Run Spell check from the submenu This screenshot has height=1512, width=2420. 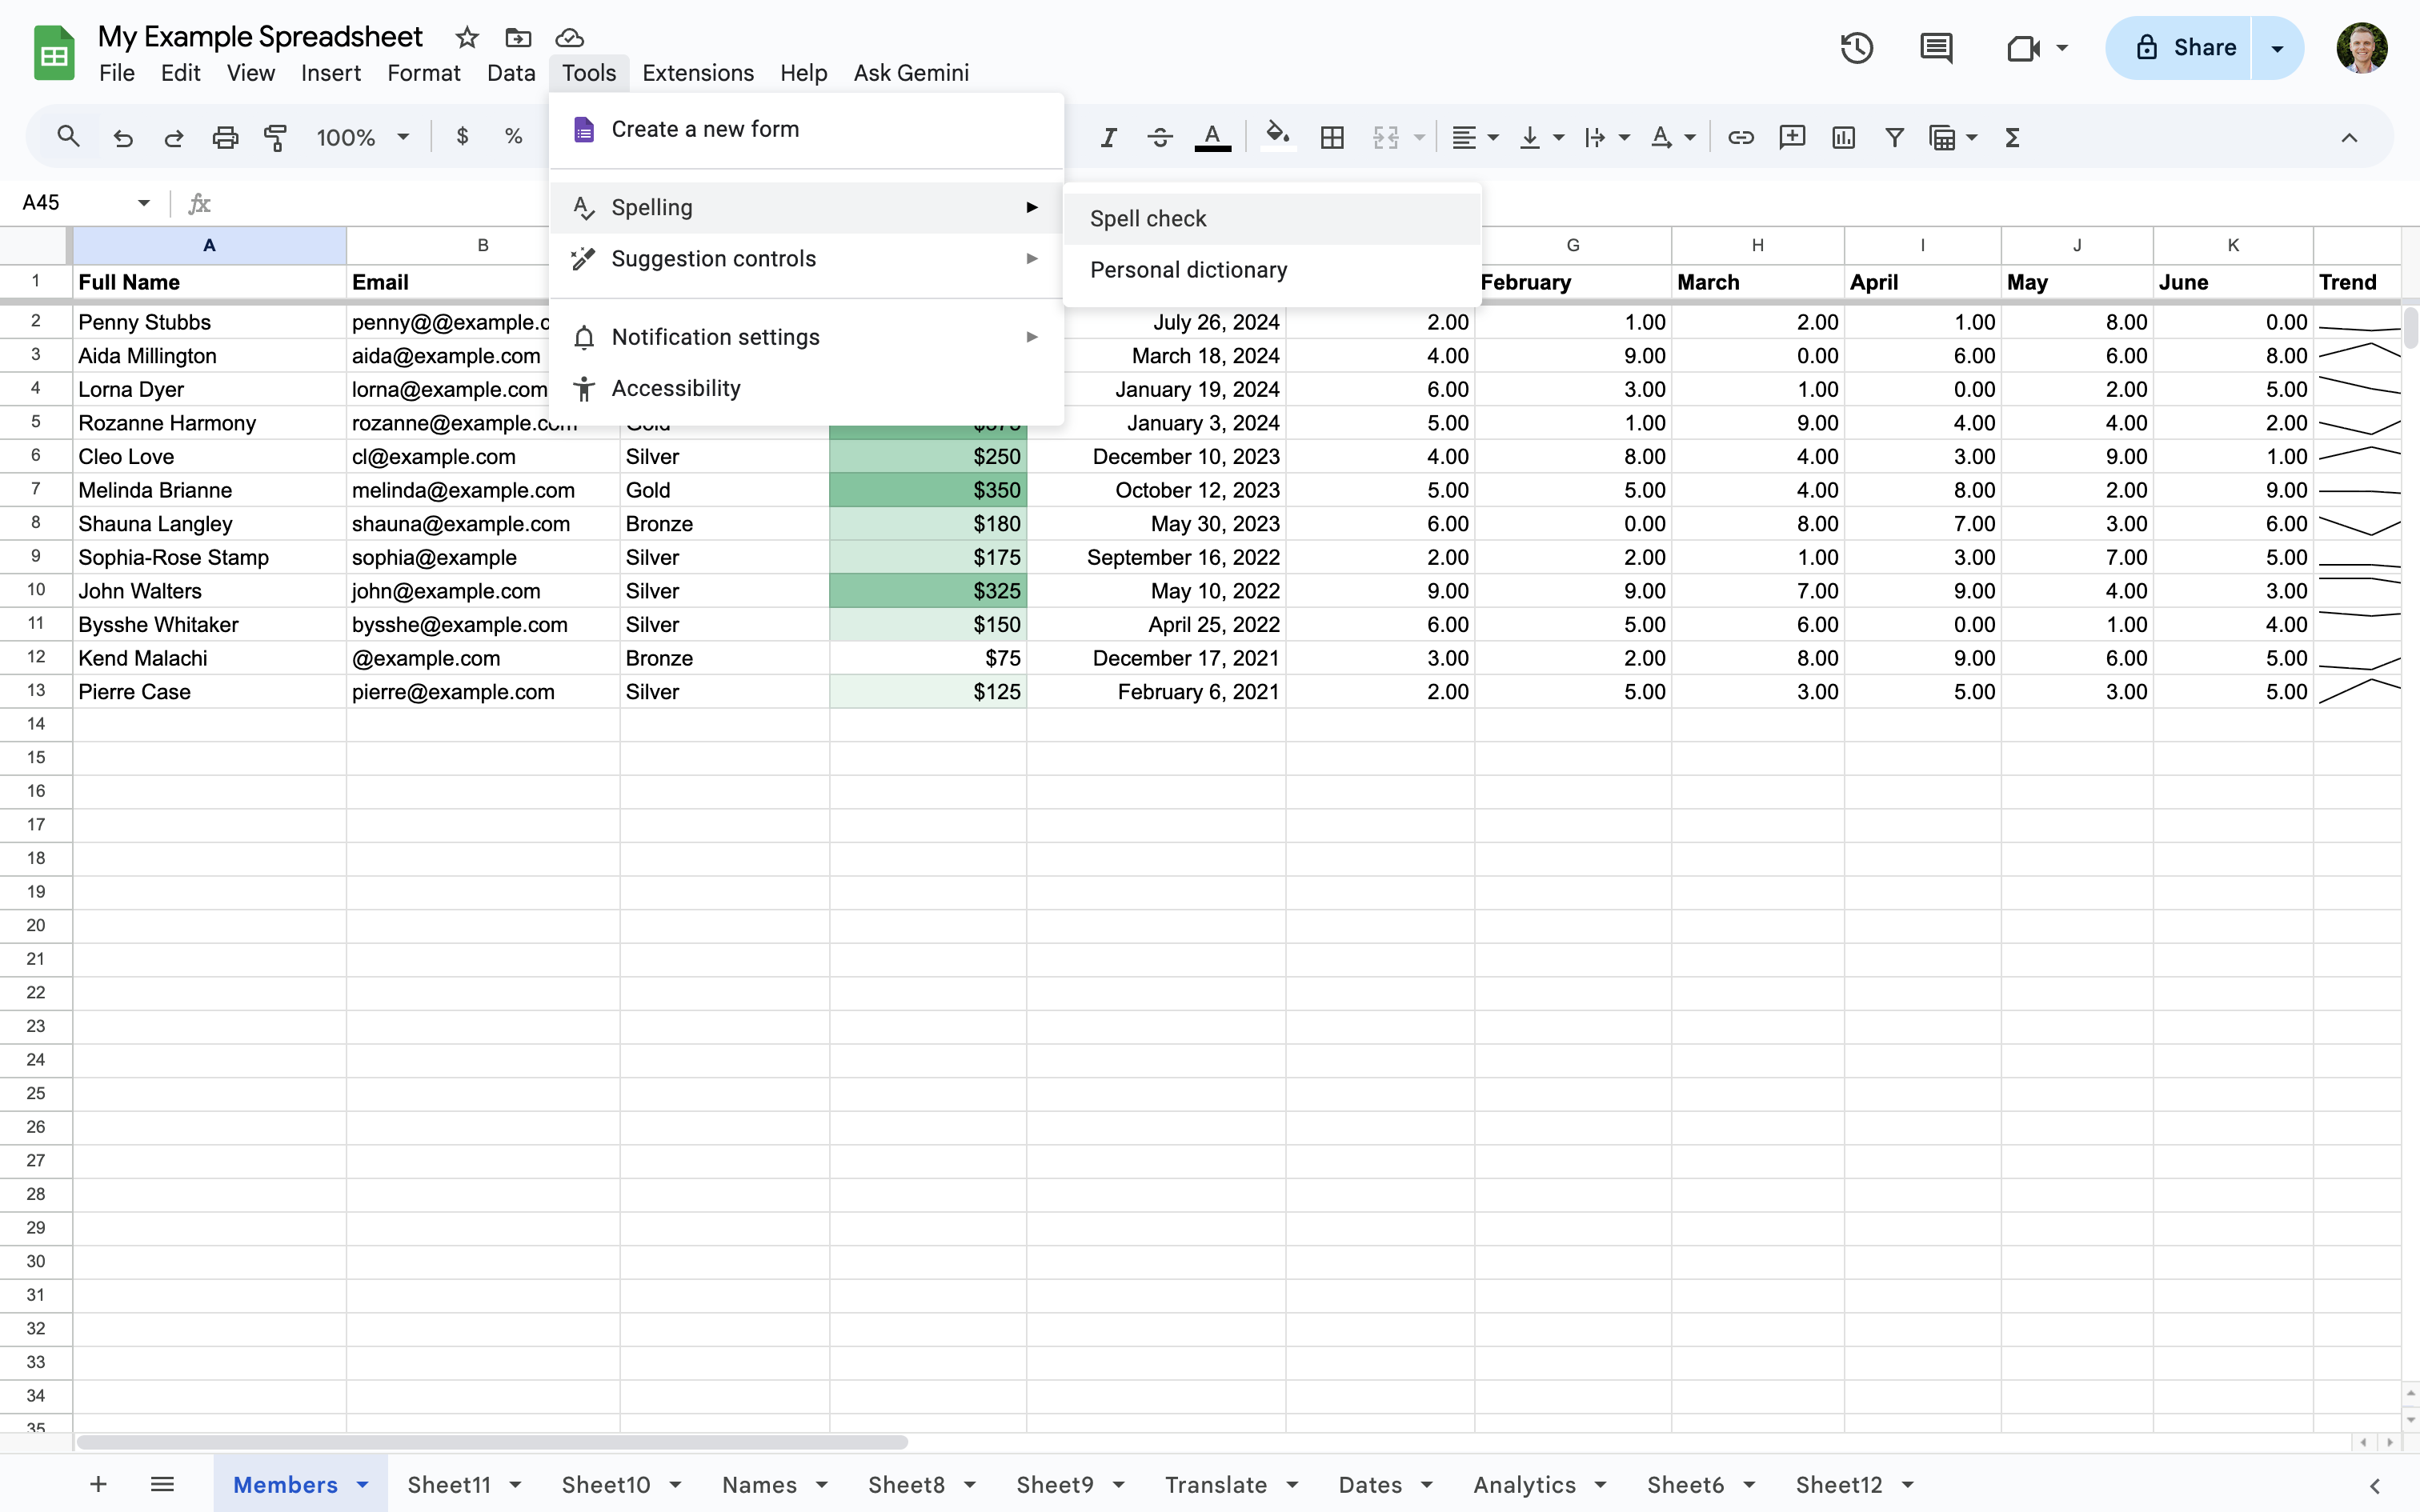1148,218
